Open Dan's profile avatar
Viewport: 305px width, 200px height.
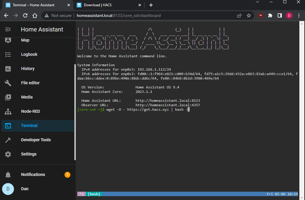(8, 189)
